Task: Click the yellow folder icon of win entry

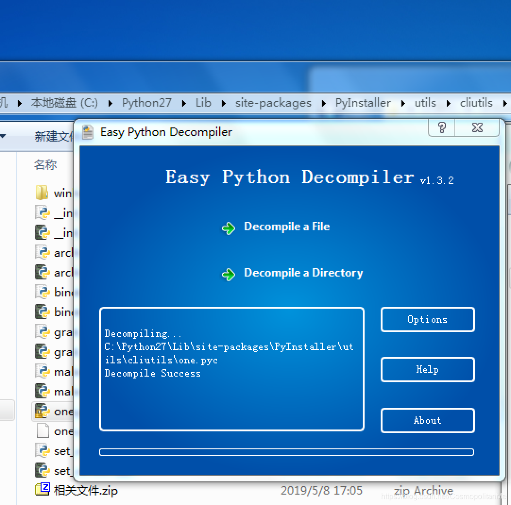Action: (x=42, y=193)
